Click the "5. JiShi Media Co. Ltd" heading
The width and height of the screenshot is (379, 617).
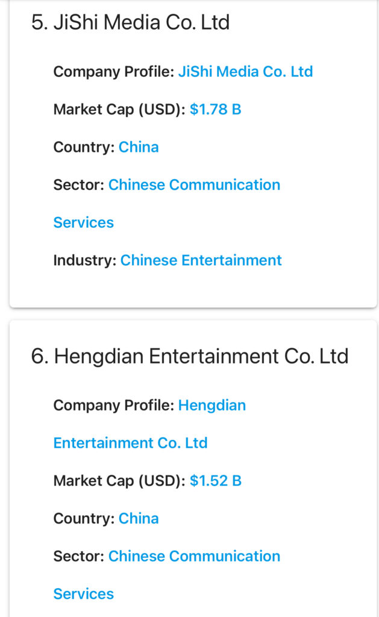click(130, 23)
